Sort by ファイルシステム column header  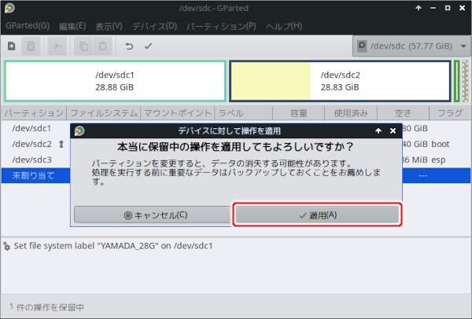[104, 113]
